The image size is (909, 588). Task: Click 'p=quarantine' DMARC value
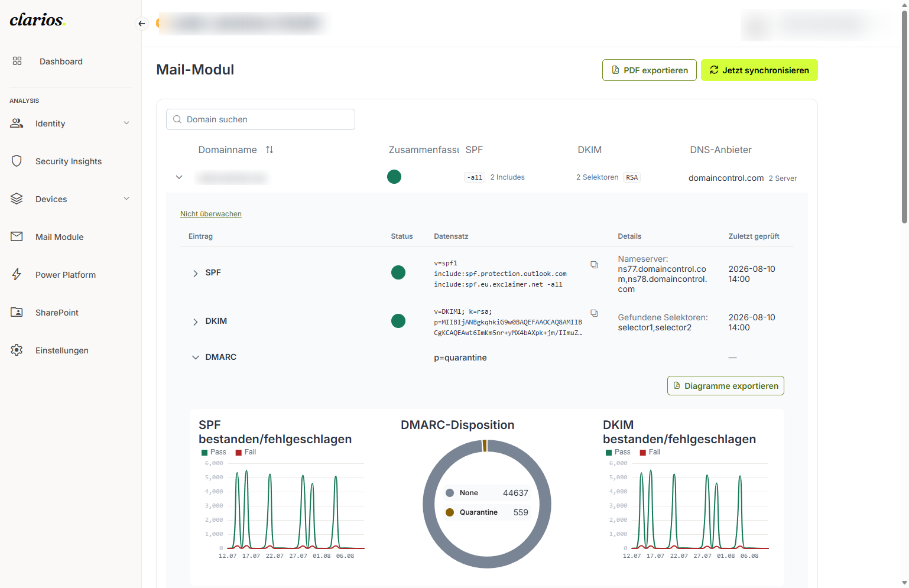(460, 358)
